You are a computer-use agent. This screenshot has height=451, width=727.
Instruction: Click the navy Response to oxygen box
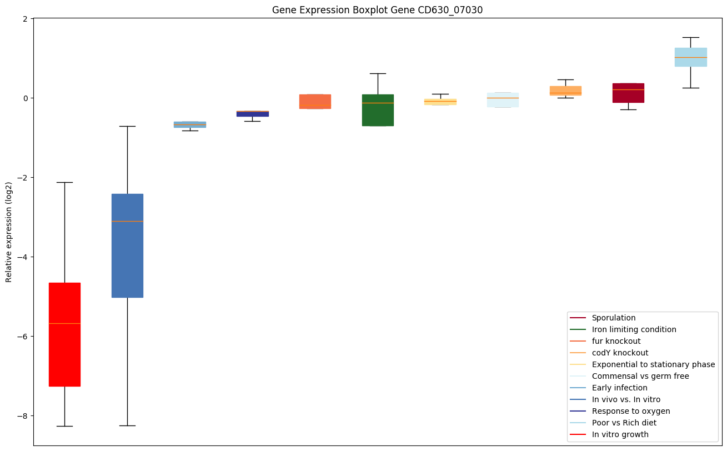252,114
